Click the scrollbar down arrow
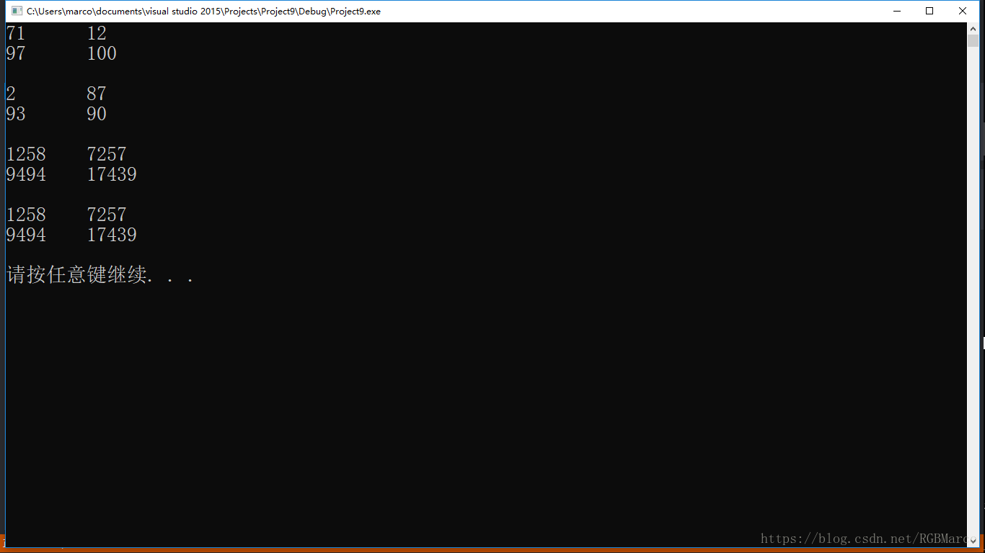Image resolution: width=985 pixels, height=553 pixels. click(x=973, y=541)
